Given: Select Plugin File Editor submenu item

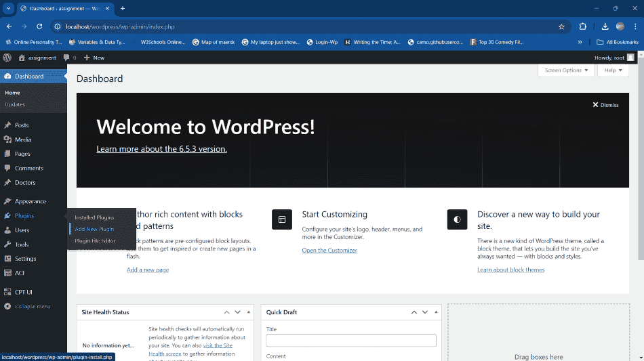Looking at the screenshot, I should point(96,241).
